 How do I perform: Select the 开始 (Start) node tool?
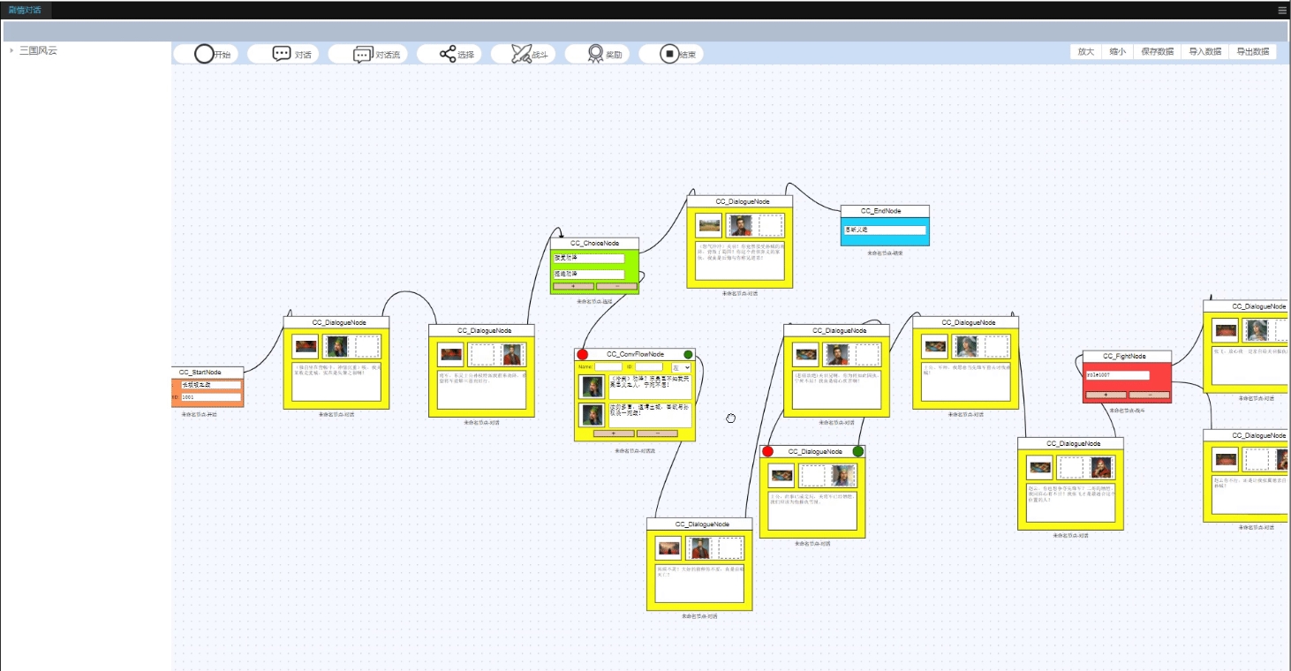212,53
